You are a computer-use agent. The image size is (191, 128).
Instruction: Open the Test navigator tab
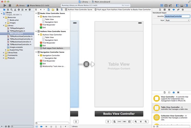coord(19,10)
